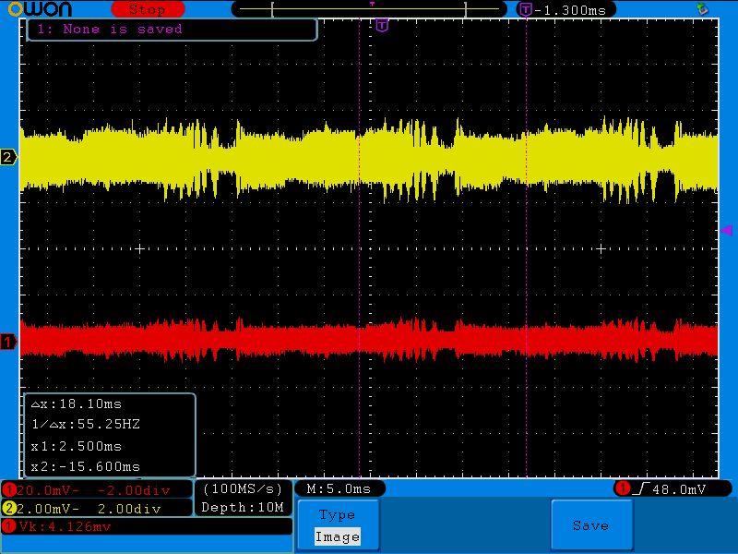
Task: Select the yellow channel 2 ground marker
Action: tap(8, 158)
